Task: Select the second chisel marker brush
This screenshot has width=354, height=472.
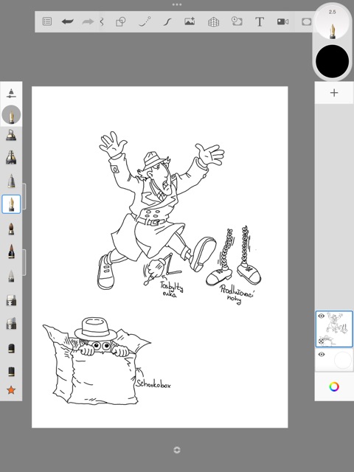Action: point(11,323)
